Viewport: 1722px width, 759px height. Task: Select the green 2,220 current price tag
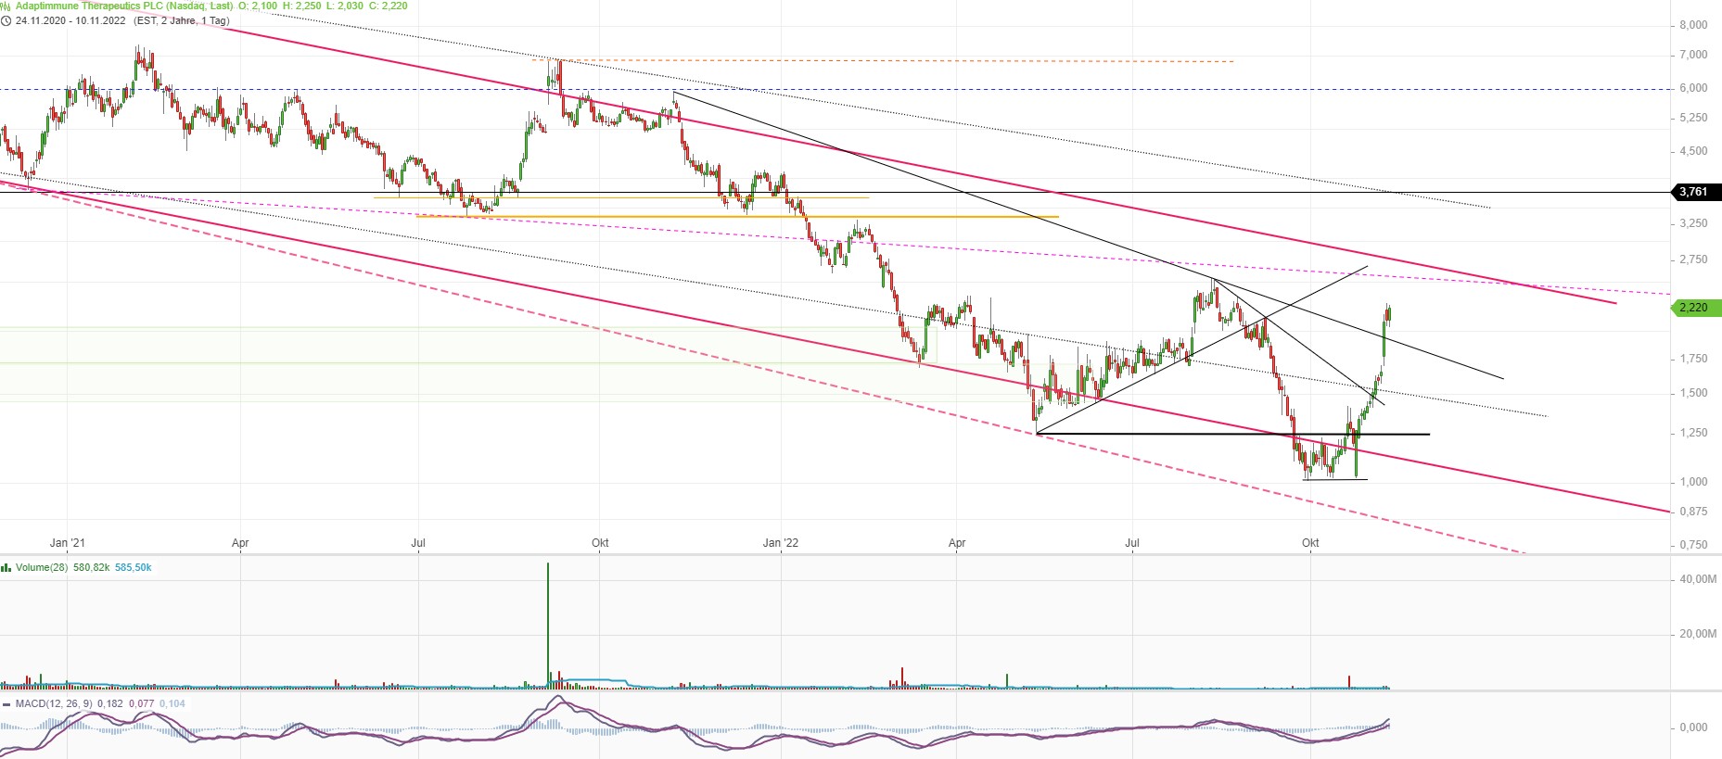pos(1695,308)
